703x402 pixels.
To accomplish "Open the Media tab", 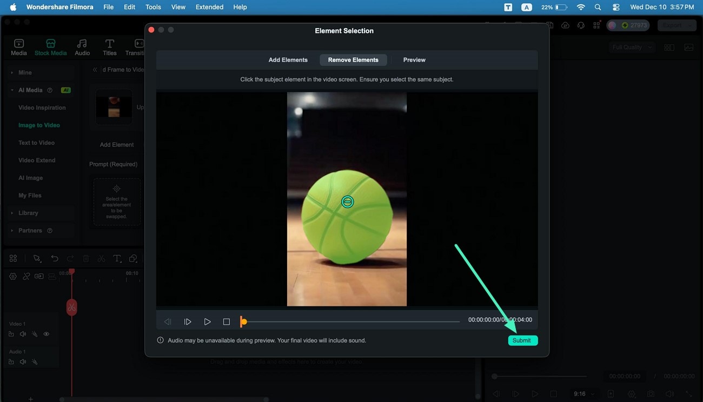I will click(x=19, y=47).
